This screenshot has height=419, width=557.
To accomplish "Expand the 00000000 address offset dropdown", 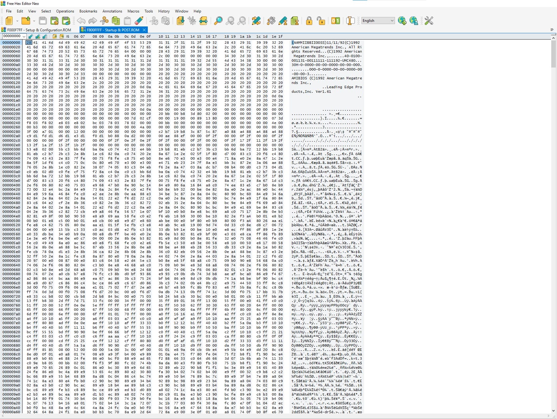I will 24,36.
